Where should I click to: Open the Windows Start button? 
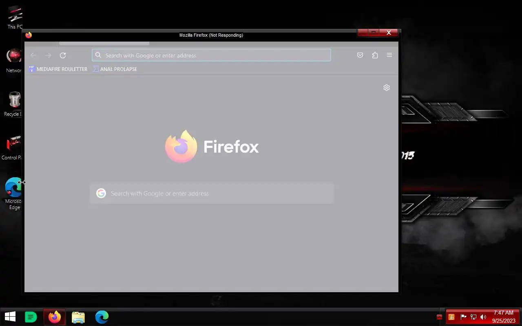pos(10,317)
